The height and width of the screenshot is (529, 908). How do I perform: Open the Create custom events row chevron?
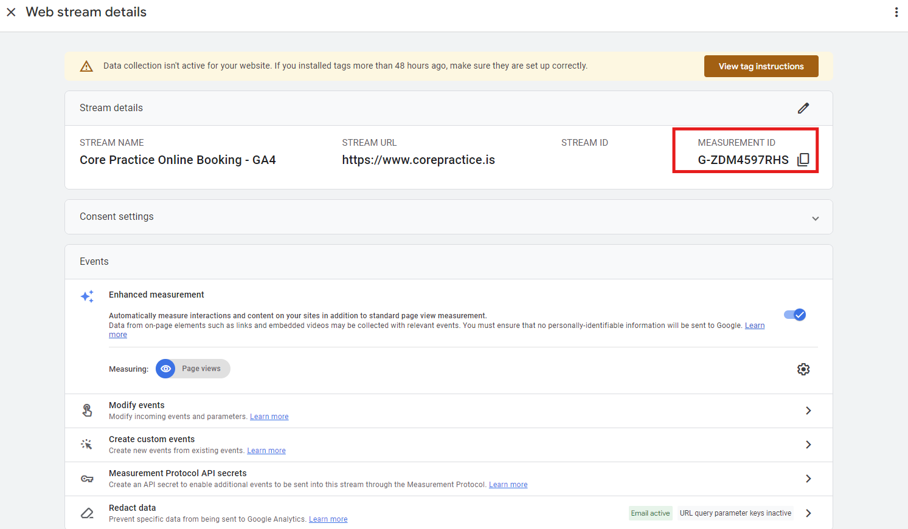pos(808,445)
